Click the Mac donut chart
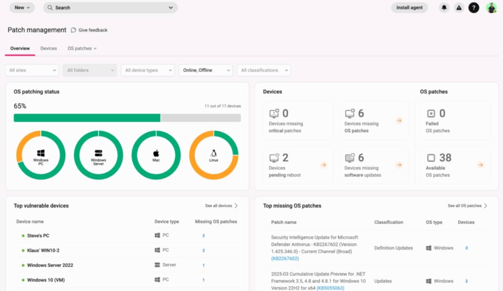Viewport: 503px width, 291px height. coord(156,155)
